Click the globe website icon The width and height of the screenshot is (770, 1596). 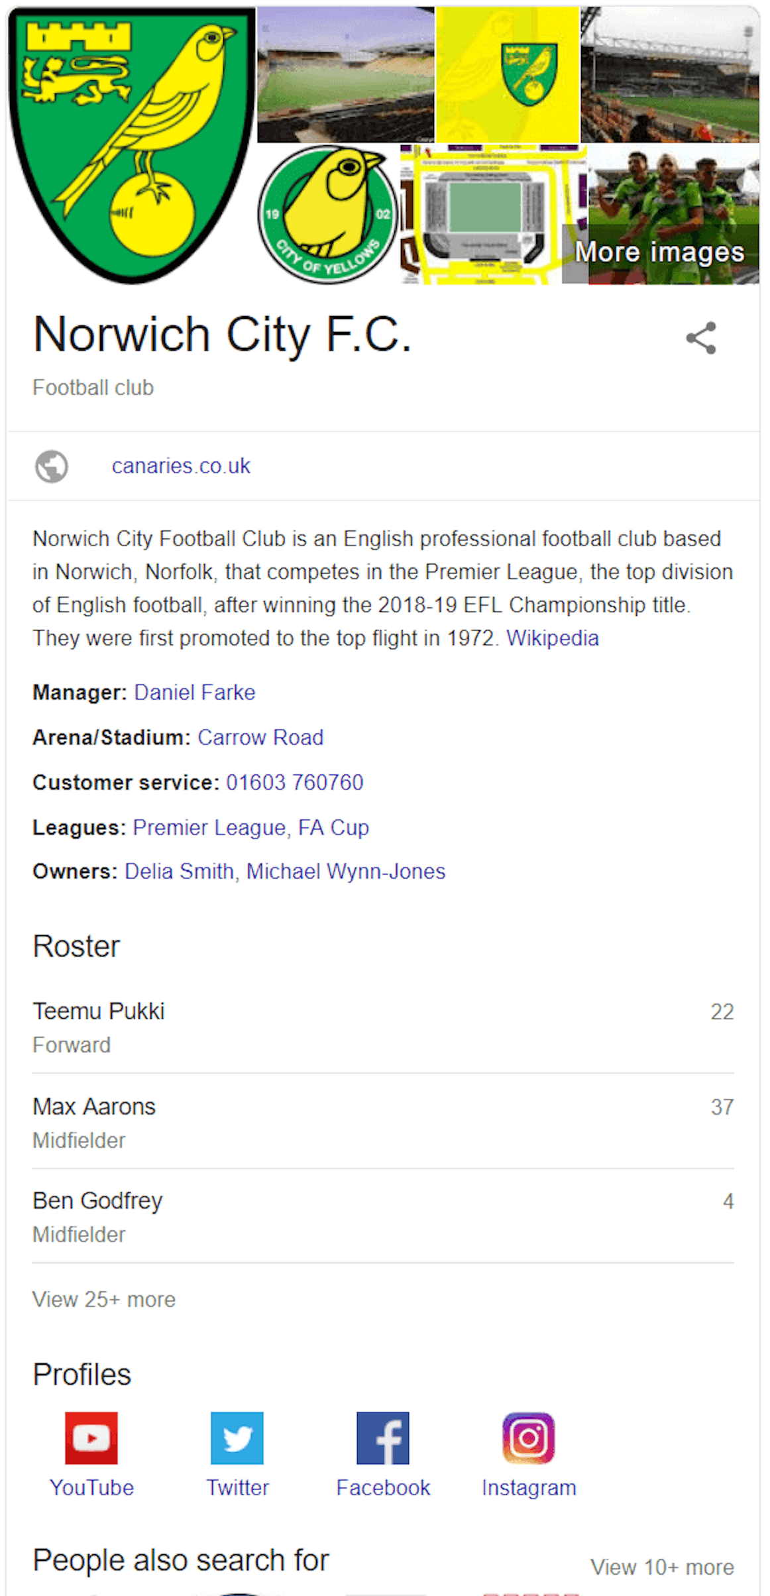(x=51, y=467)
